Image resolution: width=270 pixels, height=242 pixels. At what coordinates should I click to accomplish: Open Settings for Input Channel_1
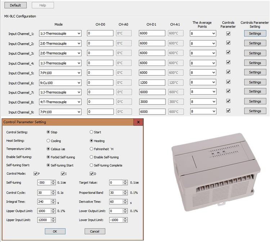255,33
